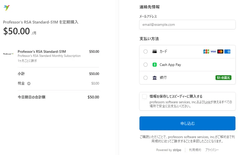Click the green Cash App icon

pyautogui.click(x=155, y=65)
